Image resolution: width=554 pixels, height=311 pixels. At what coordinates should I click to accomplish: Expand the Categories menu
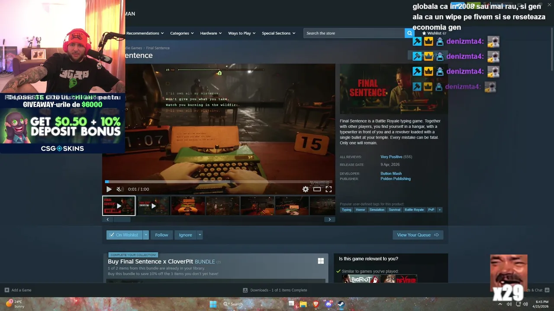(x=182, y=33)
